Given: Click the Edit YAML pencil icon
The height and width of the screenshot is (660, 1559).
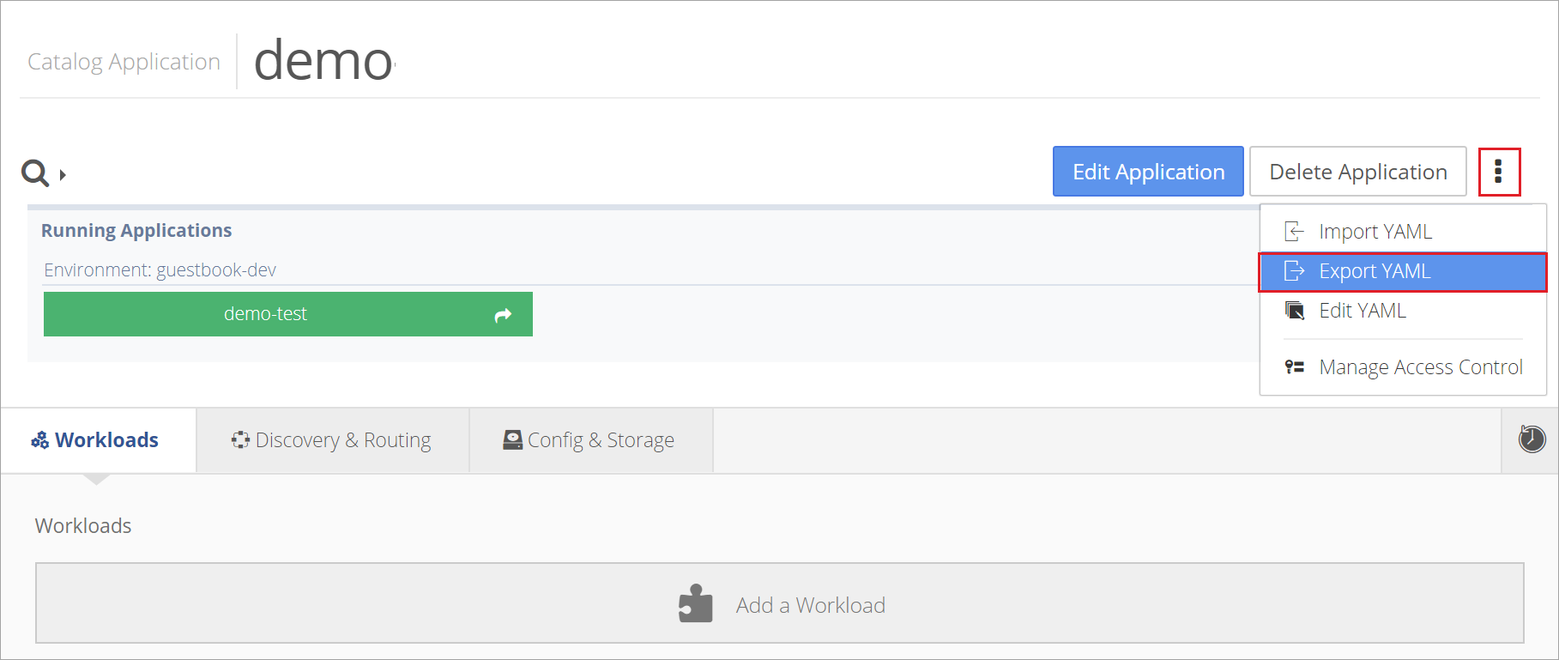Looking at the screenshot, I should point(1294,310).
